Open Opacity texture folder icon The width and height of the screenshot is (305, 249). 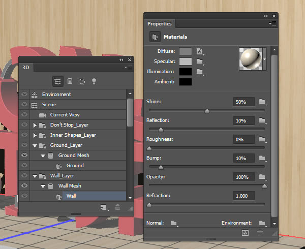[x=262, y=177]
